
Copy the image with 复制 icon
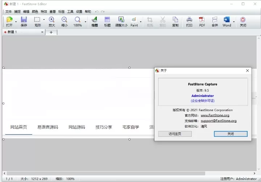pyautogui.click(x=175, y=22)
